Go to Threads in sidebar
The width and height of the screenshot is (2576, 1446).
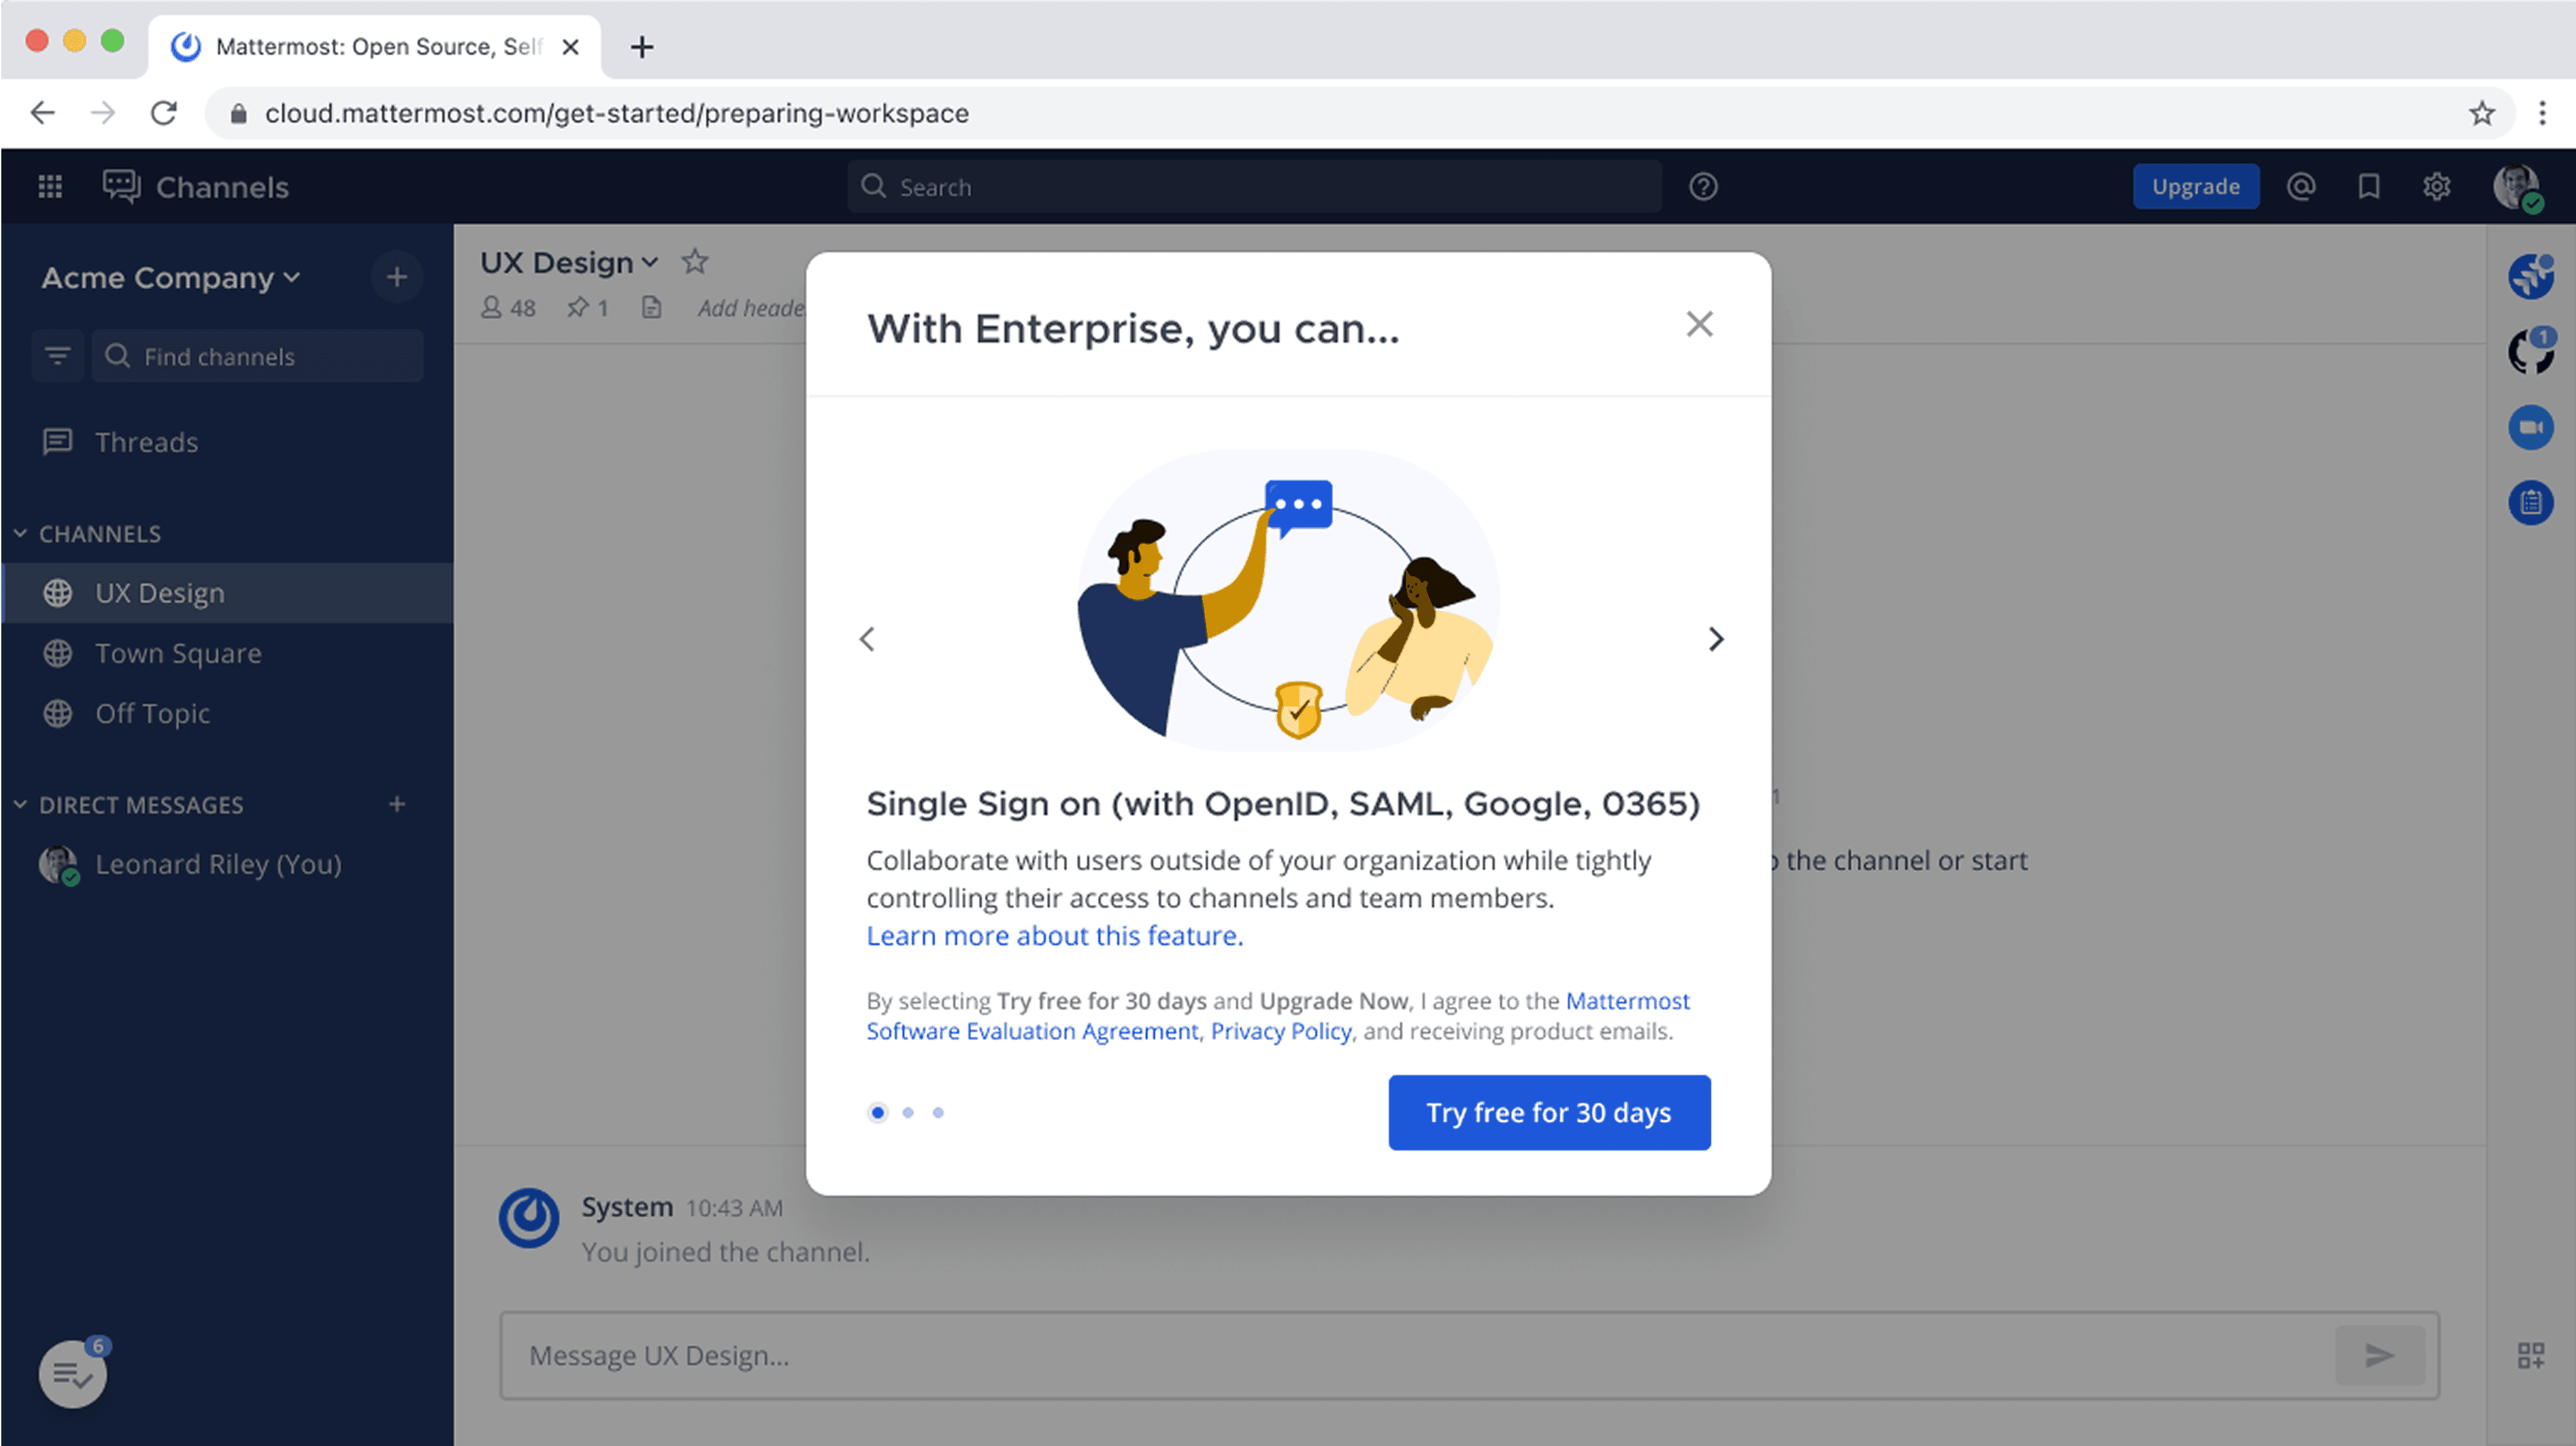tap(146, 442)
